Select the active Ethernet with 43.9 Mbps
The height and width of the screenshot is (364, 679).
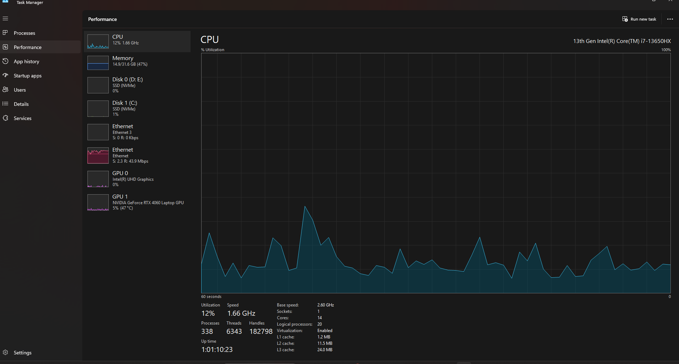click(137, 155)
